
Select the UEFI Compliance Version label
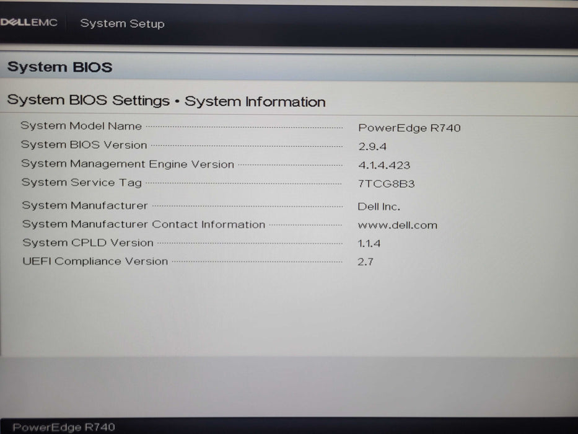(95, 261)
